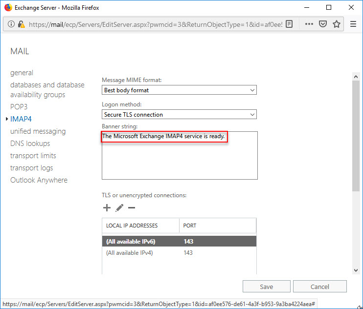This screenshot has width=363, height=309.
Task: Click the PORT column header
Action: click(x=218, y=226)
